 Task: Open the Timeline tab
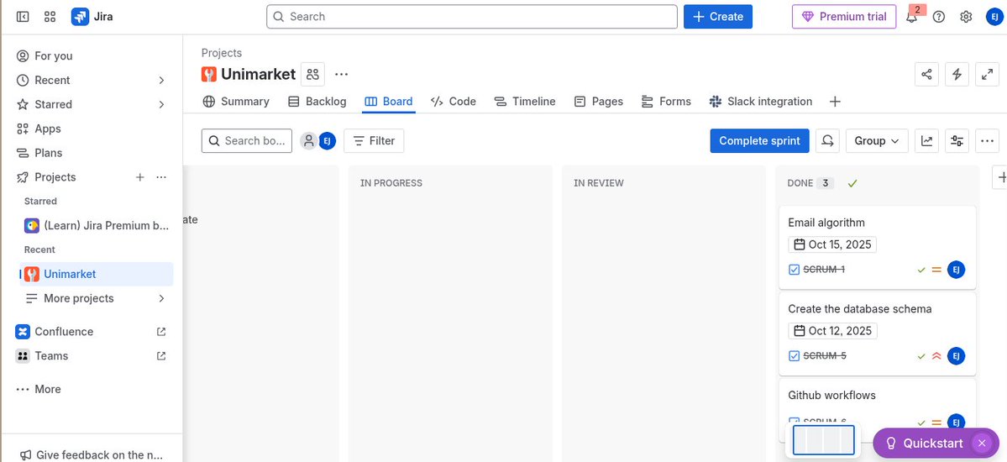click(x=525, y=102)
